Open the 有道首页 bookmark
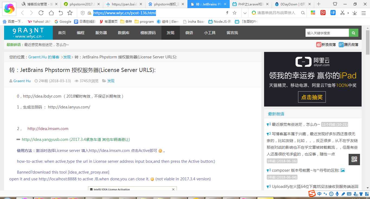 point(108,22)
